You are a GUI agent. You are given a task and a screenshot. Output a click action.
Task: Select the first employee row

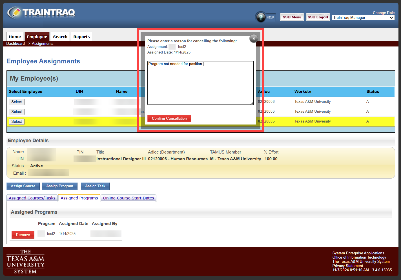(17, 102)
